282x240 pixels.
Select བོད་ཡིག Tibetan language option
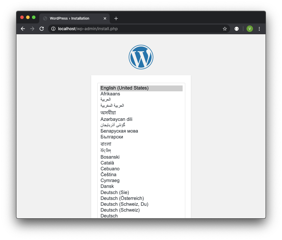pos(141,151)
